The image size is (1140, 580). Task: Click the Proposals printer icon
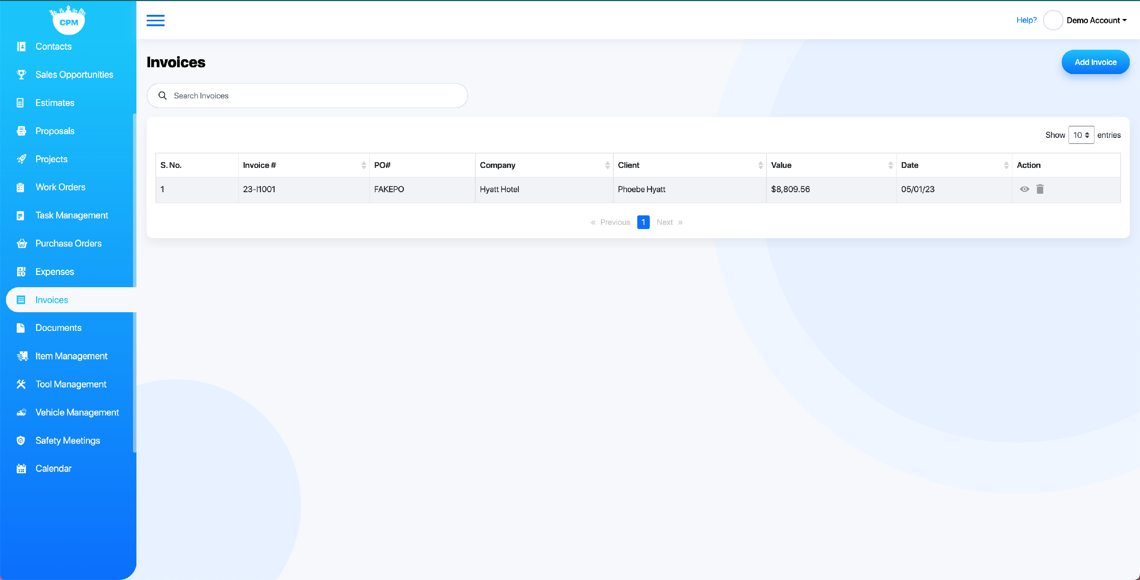pos(21,131)
